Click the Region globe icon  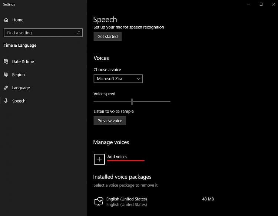6,74
